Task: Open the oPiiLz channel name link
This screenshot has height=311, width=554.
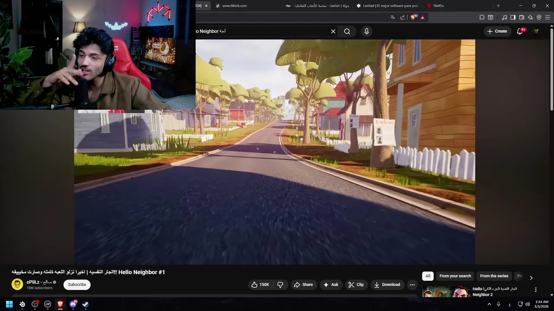Action: 39,282
